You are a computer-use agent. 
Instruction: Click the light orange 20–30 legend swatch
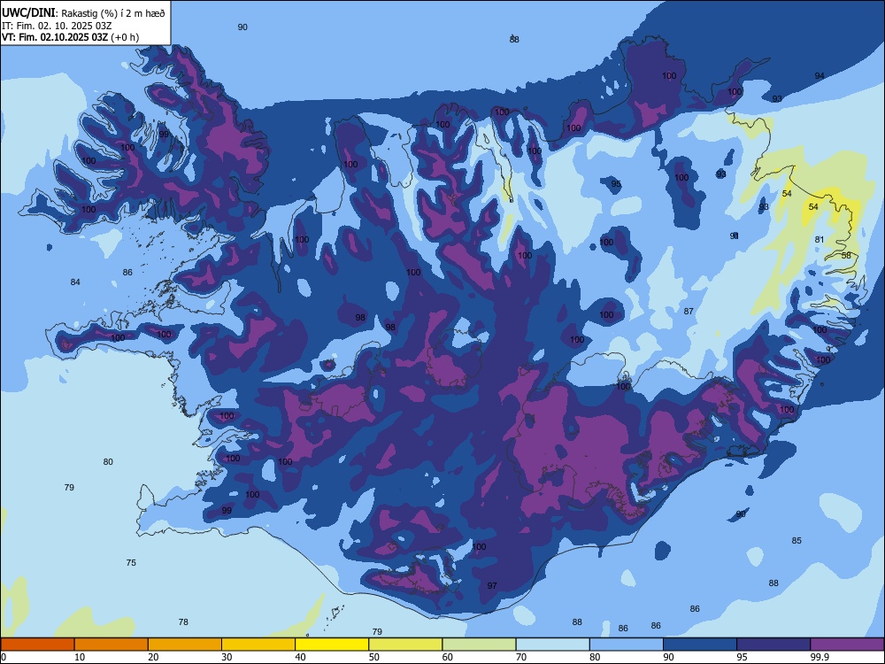click(x=185, y=645)
